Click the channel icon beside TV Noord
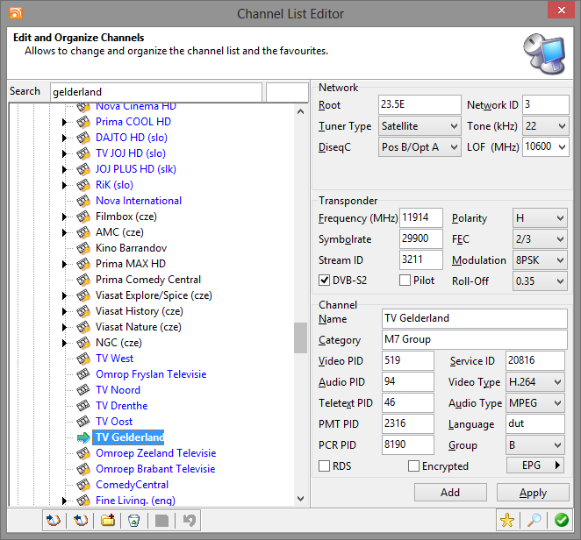The width and height of the screenshot is (581, 540). 84,390
